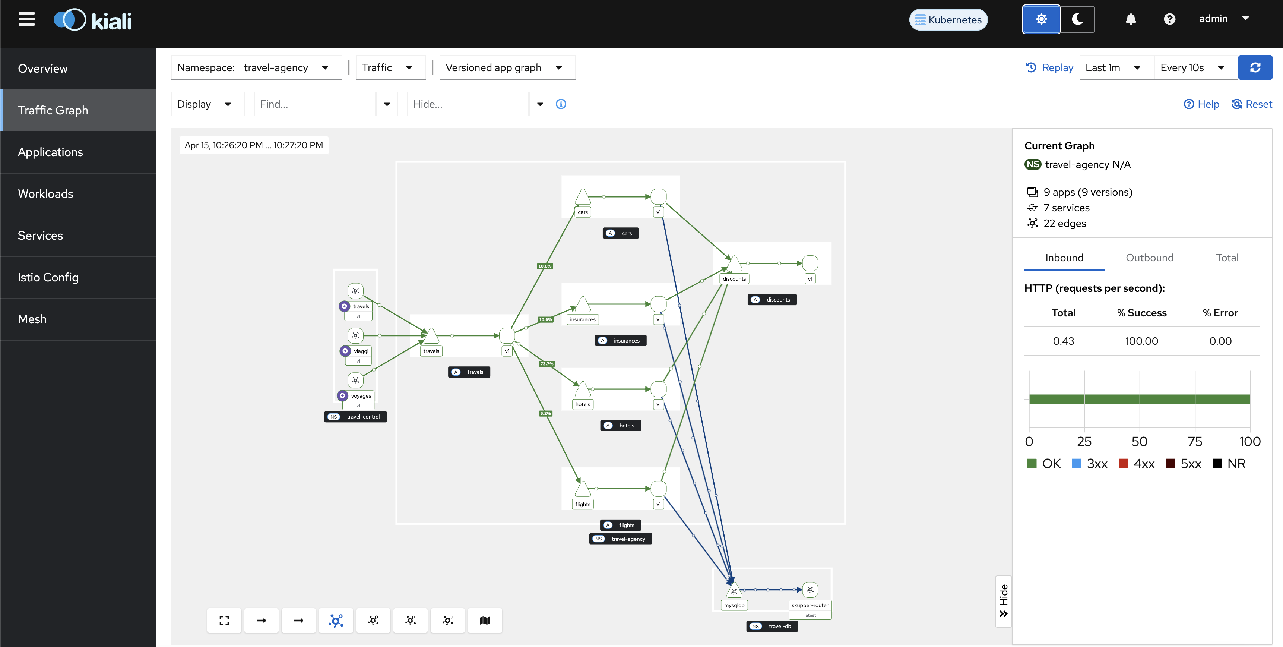
Task: Open the Versioned app graph dropdown
Action: [507, 67]
